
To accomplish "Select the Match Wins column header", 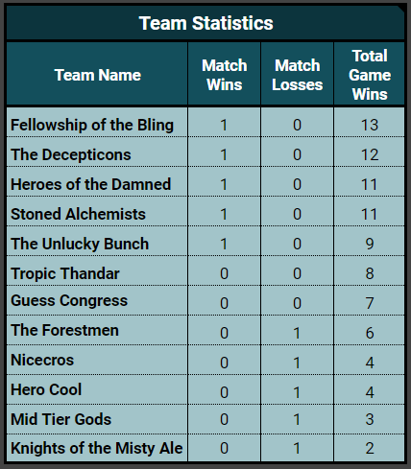I will pos(224,75).
